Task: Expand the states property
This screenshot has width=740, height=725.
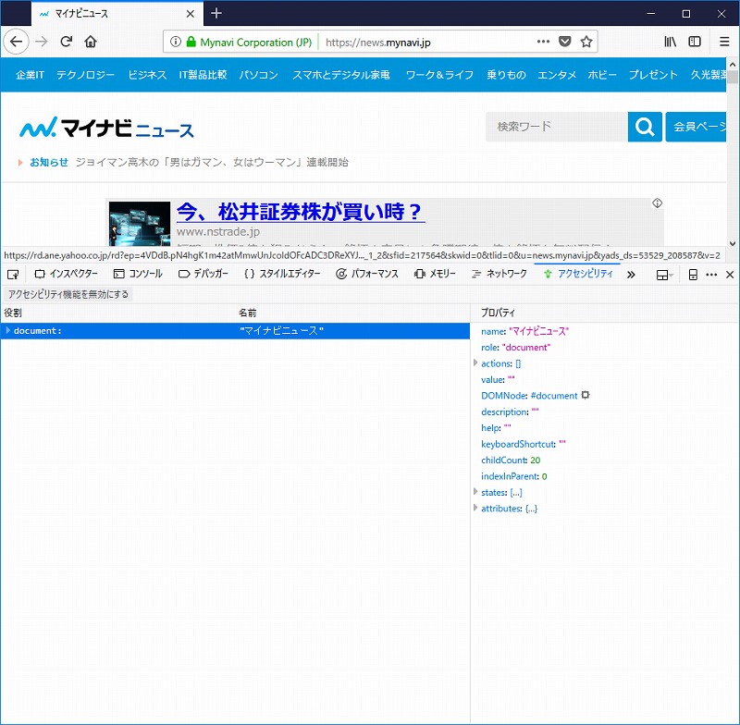Action: pyautogui.click(x=475, y=492)
